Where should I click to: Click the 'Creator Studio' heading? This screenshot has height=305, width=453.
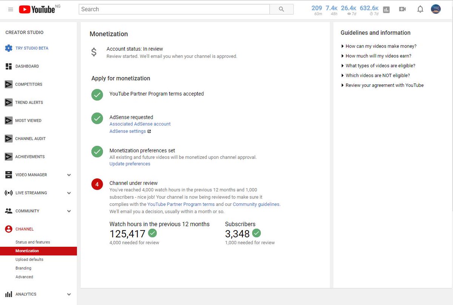(25, 33)
